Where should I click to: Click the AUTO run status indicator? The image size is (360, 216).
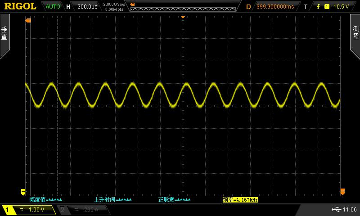pyautogui.click(x=53, y=7)
